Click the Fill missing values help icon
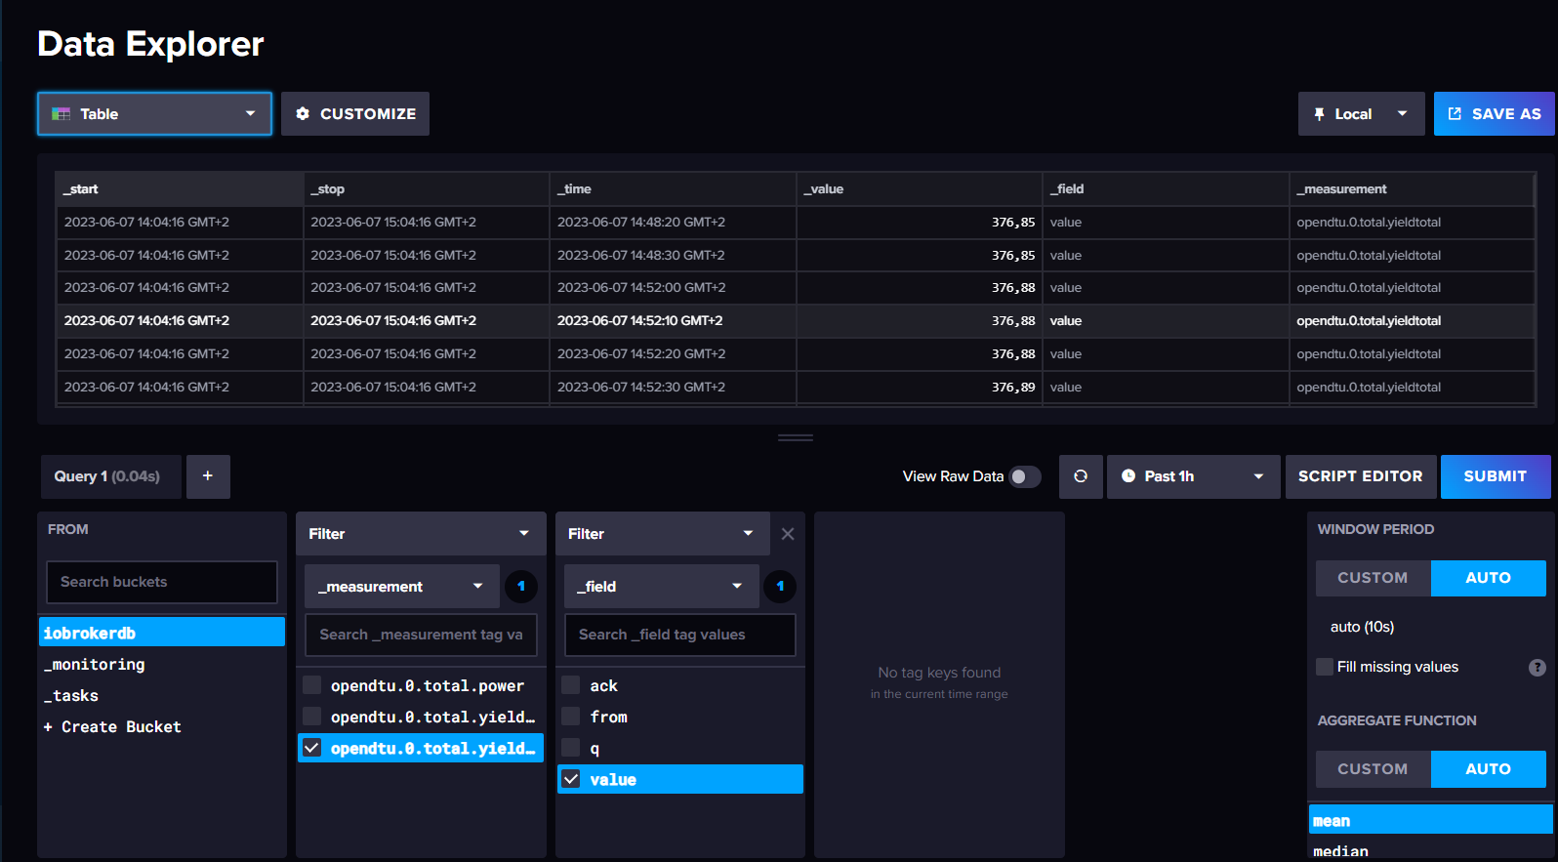 click(1537, 667)
